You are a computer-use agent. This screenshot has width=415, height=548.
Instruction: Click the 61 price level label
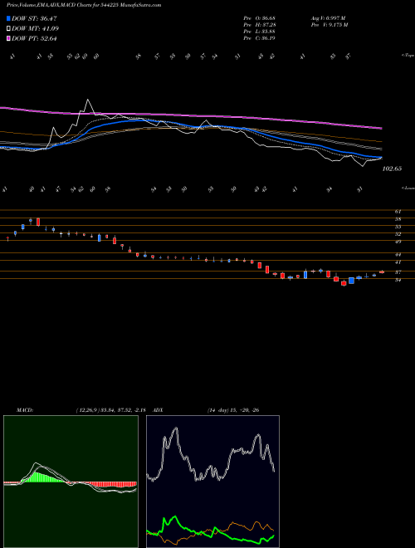[x=398, y=212]
